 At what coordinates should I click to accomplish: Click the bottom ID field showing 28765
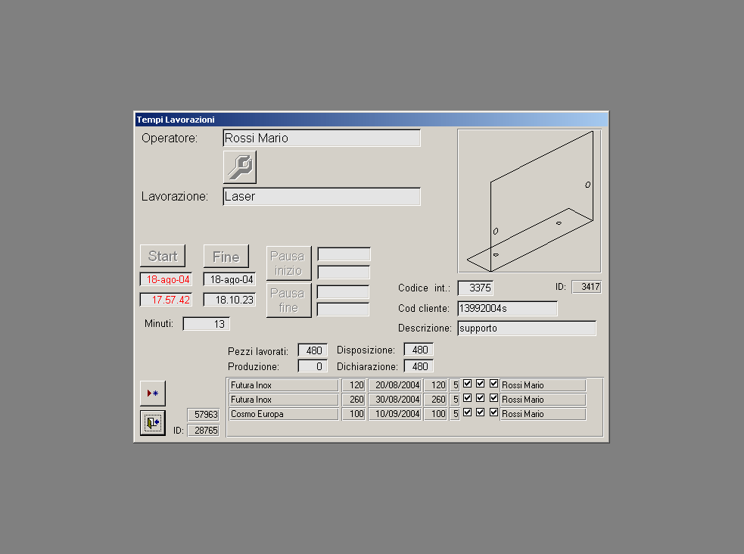click(204, 430)
